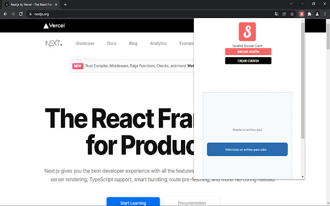This screenshot has height=206, width=330.
Task: Click the browser forward arrow
Action: (13, 14)
